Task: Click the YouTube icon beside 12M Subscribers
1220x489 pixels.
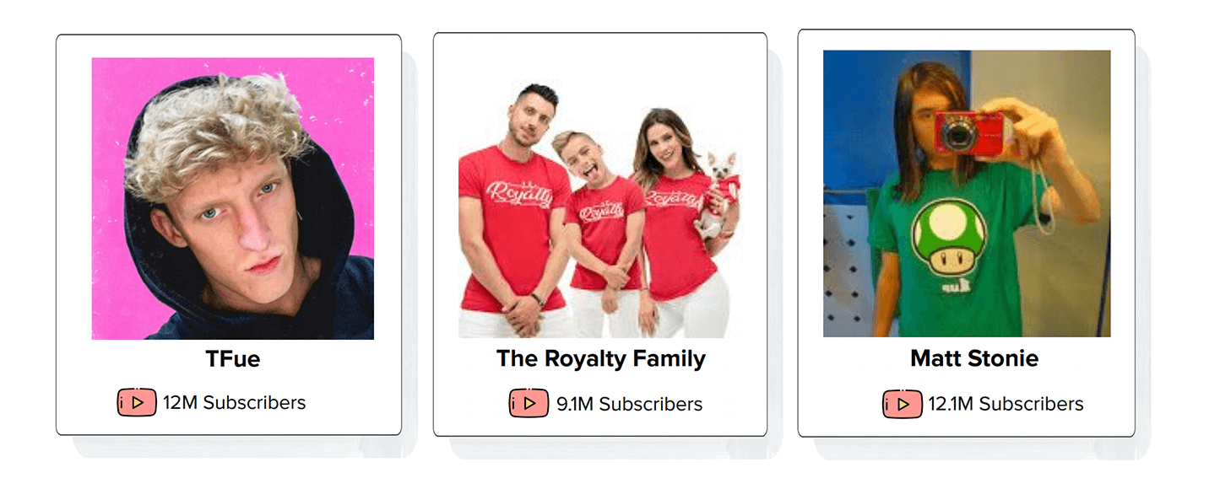Action: (x=137, y=402)
